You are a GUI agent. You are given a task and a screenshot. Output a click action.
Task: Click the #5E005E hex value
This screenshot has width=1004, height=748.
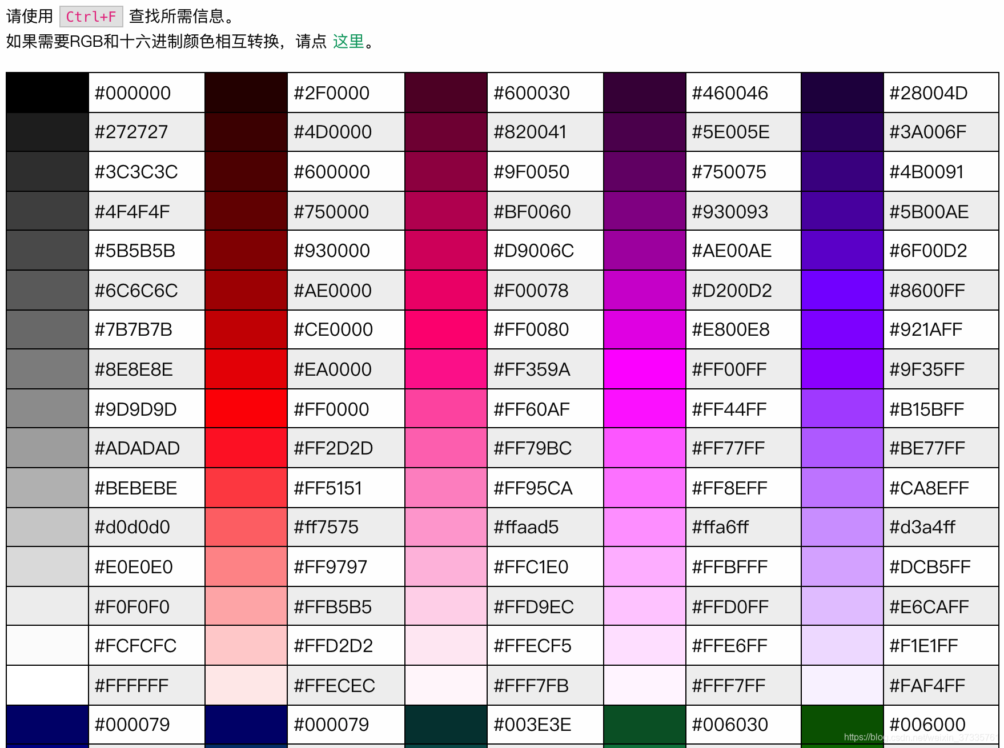(730, 132)
